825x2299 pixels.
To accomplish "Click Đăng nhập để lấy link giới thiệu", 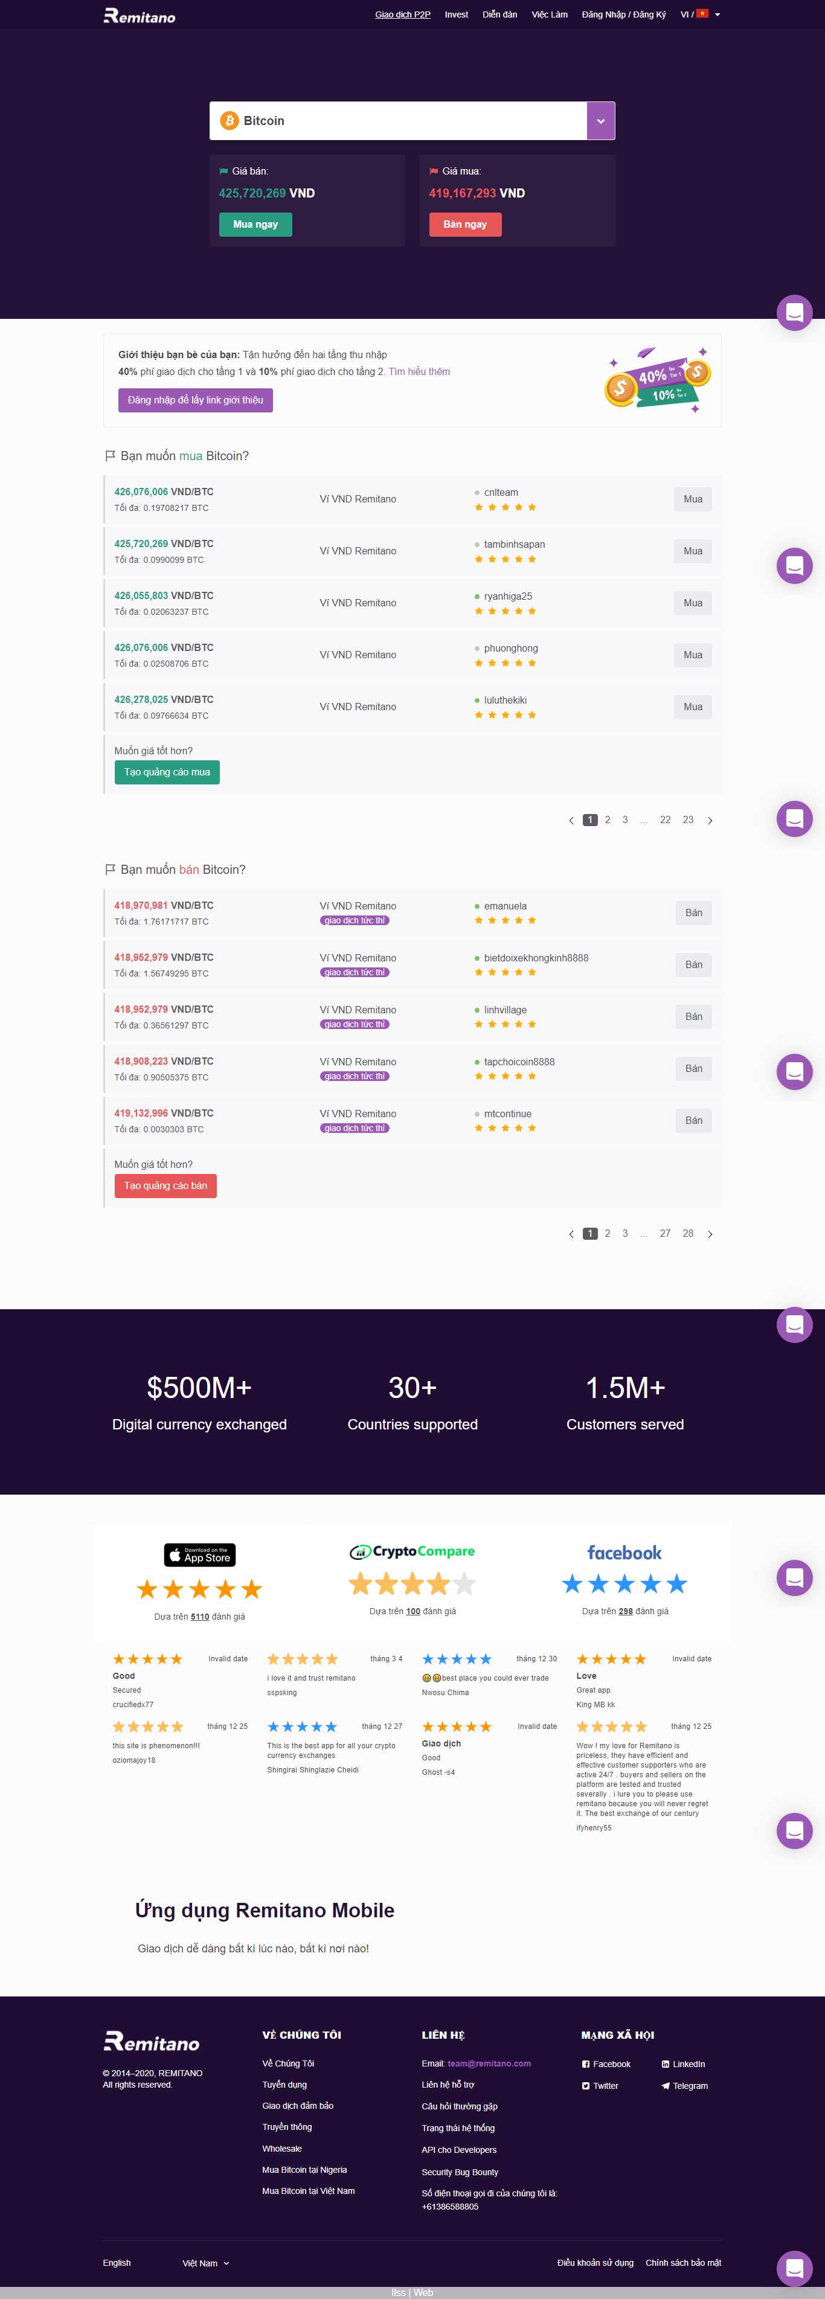I will pos(196,400).
